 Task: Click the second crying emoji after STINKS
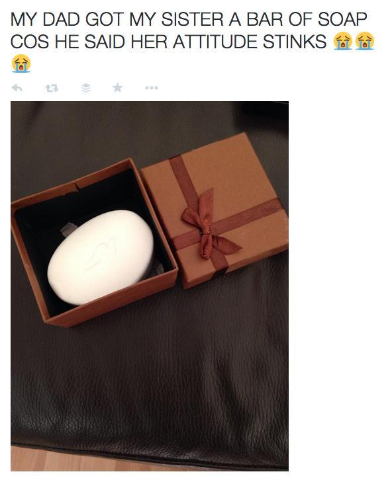pos(364,40)
